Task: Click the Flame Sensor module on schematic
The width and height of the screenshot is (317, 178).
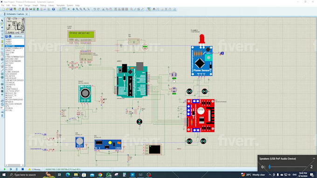Action: [201, 61]
